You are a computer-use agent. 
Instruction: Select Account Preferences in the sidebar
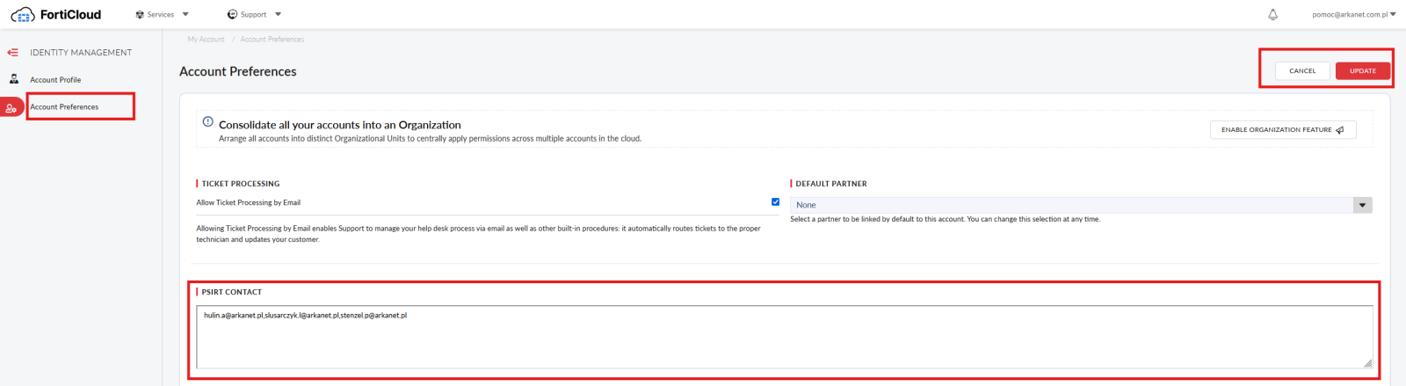coord(64,107)
